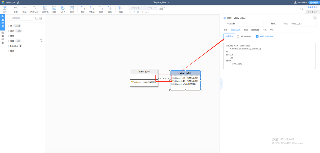This screenshot has width=320, height=153.
Task: Click the list options icon beside search box
Action: 41,18
